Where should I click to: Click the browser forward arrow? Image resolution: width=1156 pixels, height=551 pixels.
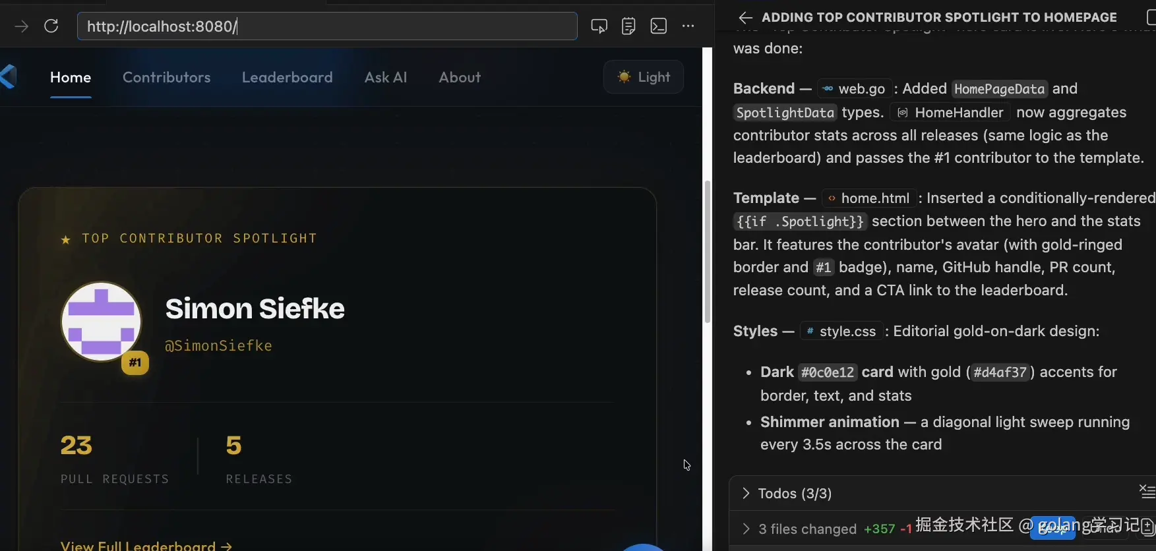pos(22,26)
